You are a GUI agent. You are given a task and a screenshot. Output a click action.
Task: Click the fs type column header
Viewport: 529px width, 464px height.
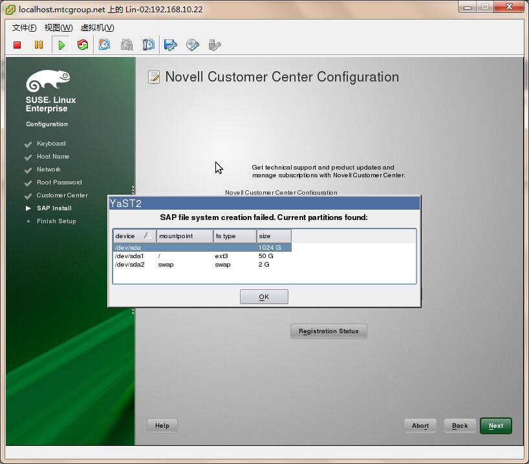pyautogui.click(x=235, y=236)
